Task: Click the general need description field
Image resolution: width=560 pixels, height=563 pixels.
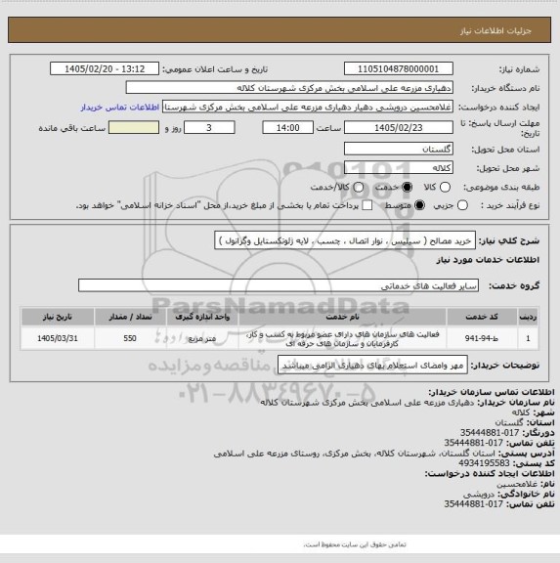Action: 345,240
